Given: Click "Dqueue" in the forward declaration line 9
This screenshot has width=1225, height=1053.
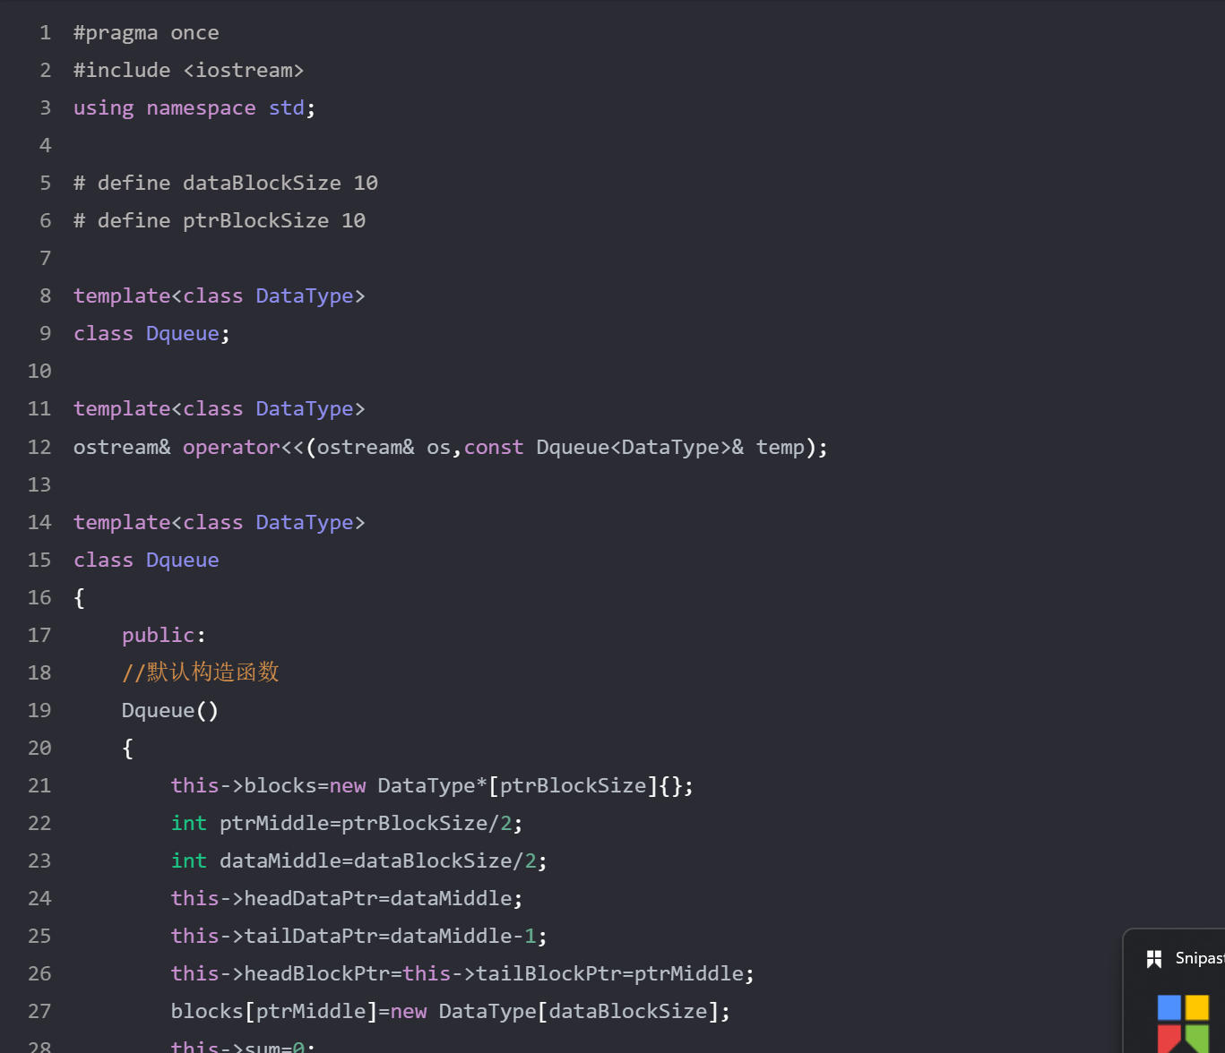Looking at the screenshot, I should point(183,334).
